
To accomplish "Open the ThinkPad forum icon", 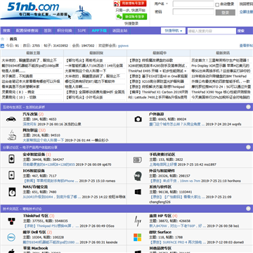I will [11, 221].
